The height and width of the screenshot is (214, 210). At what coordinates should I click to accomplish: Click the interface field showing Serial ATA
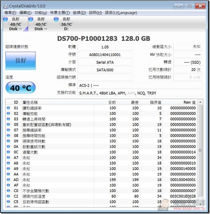pos(105,62)
